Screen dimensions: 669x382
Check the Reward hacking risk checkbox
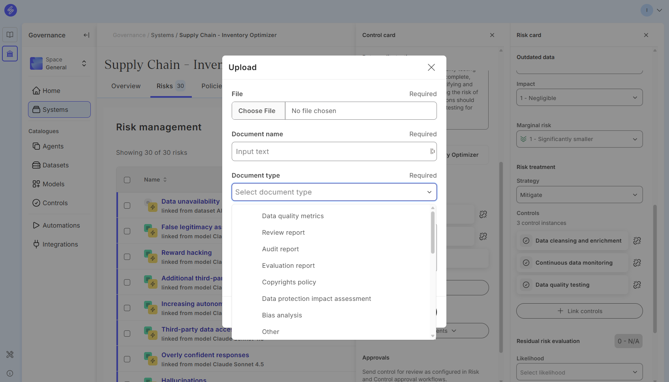coord(127,257)
